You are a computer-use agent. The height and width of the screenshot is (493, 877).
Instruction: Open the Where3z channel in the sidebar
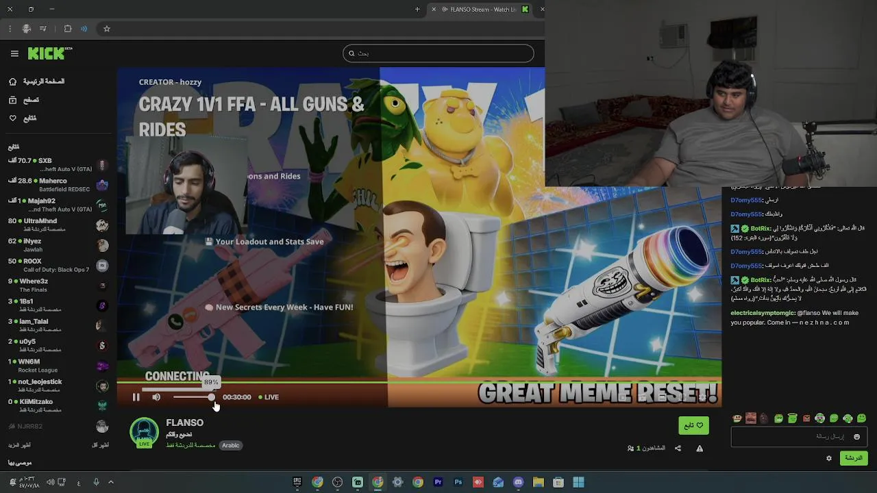(x=58, y=285)
